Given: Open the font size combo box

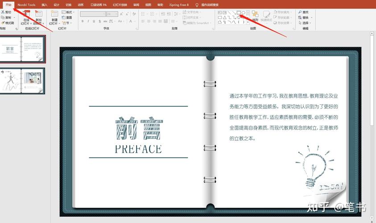Looking at the screenshot, I should 112,14.
